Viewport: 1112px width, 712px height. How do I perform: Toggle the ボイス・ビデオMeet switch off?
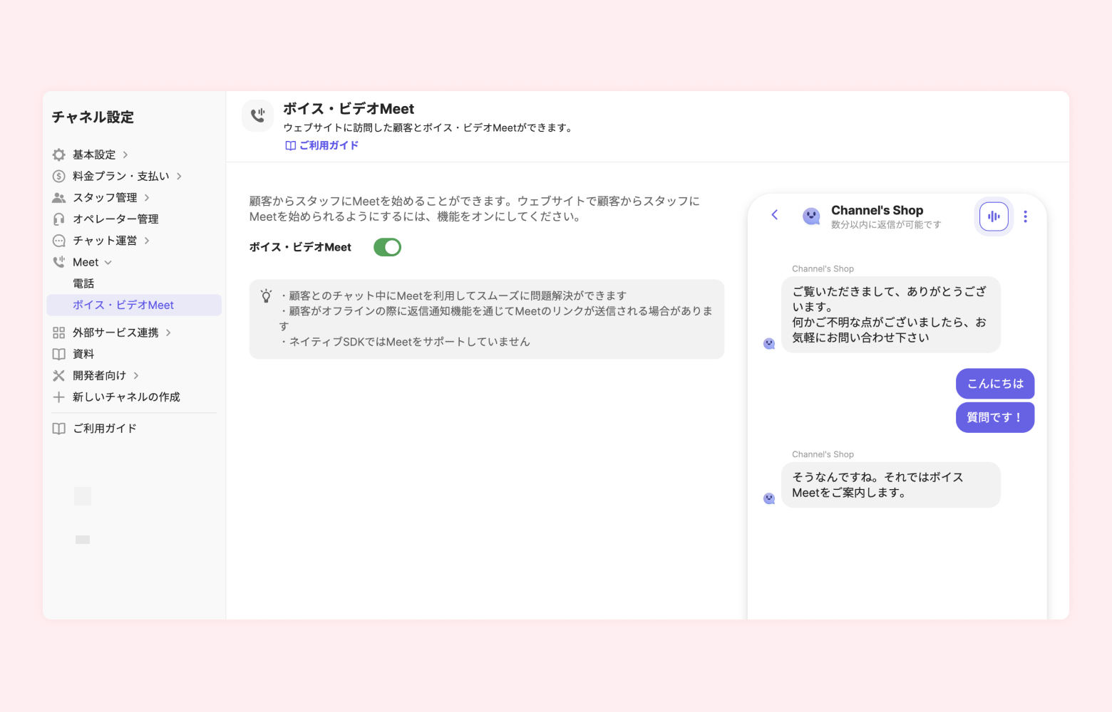387,247
